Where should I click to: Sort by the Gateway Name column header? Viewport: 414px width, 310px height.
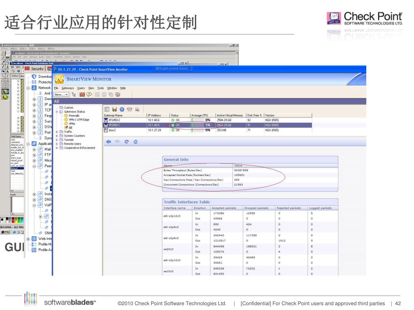point(125,115)
